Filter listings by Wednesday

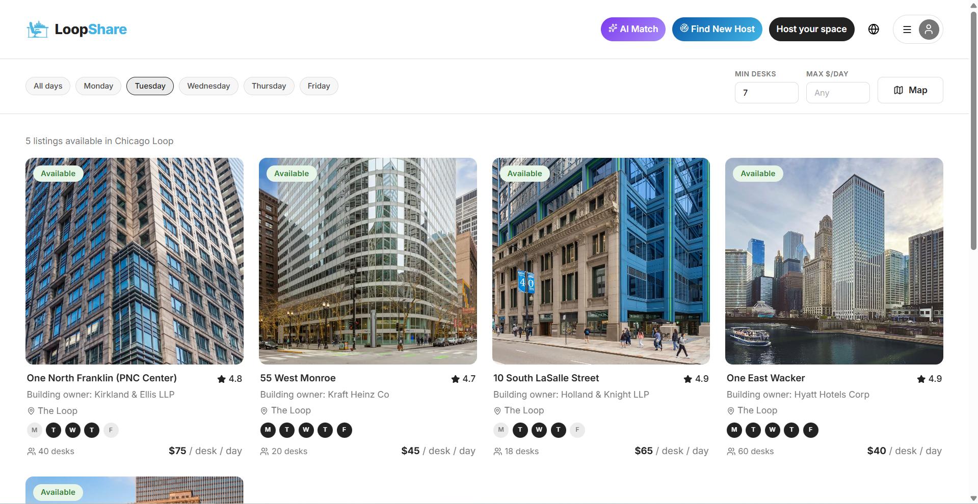pos(208,86)
